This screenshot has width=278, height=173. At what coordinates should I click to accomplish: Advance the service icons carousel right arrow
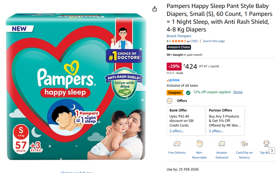(x=272, y=151)
